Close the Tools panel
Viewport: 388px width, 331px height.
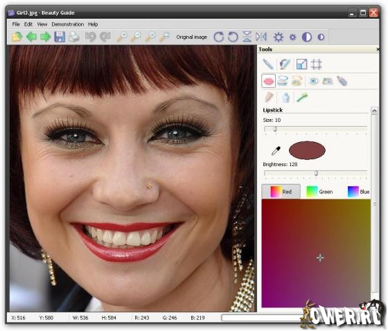click(378, 49)
